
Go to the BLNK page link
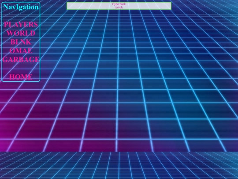click(x=21, y=42)
